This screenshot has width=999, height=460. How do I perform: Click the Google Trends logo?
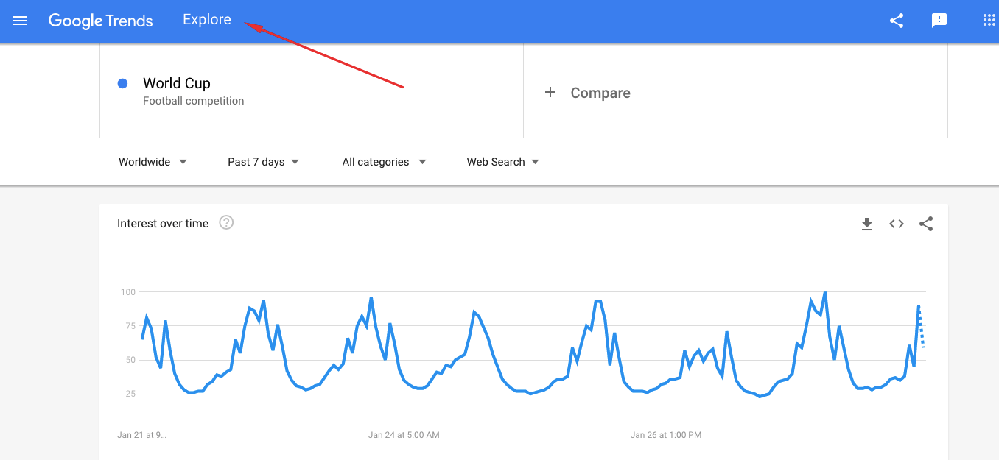click(x=101, y=21)
